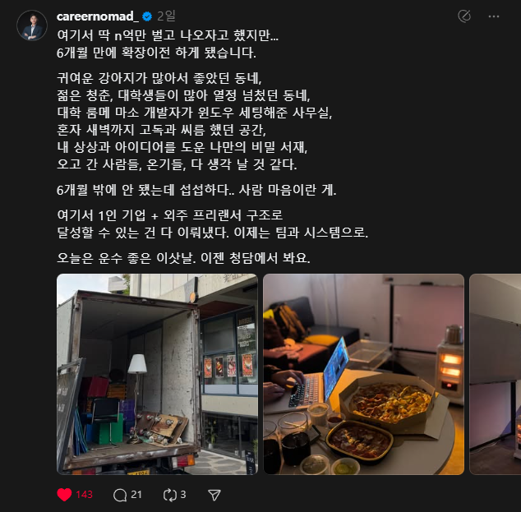The image size is (521, 512).
Task: Click the 3 reposts count
Action: (x=183, y=495)
